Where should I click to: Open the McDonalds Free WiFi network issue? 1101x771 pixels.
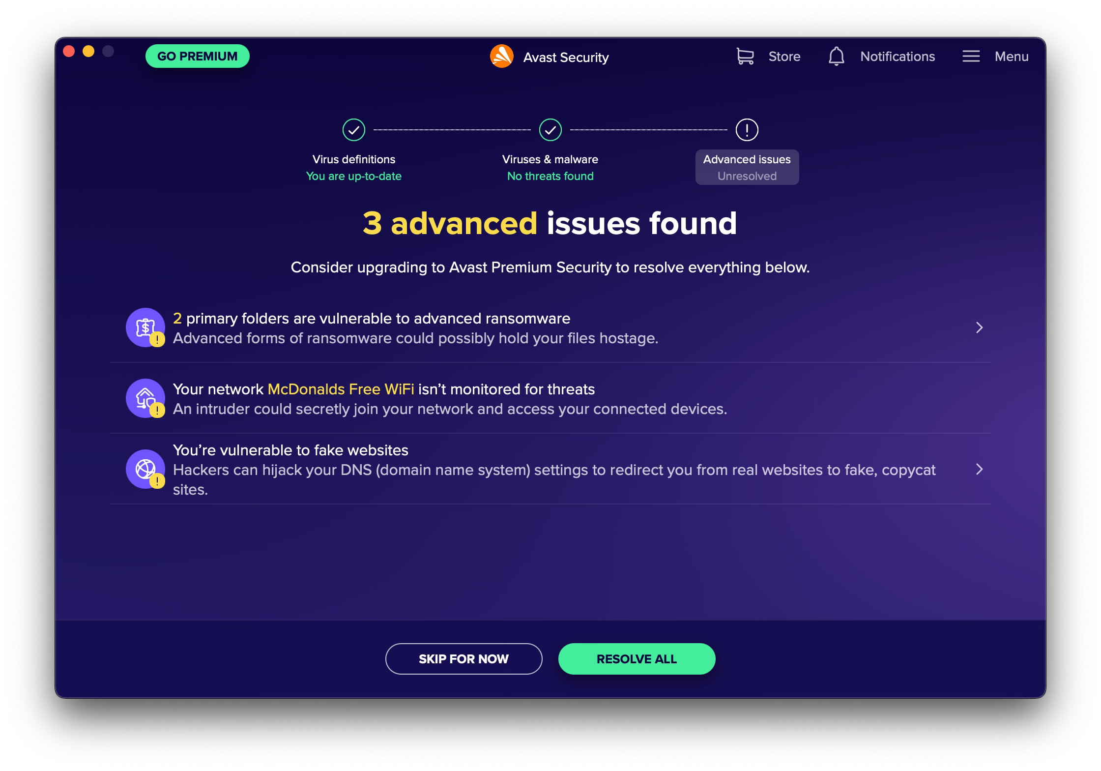coord(550,398)
